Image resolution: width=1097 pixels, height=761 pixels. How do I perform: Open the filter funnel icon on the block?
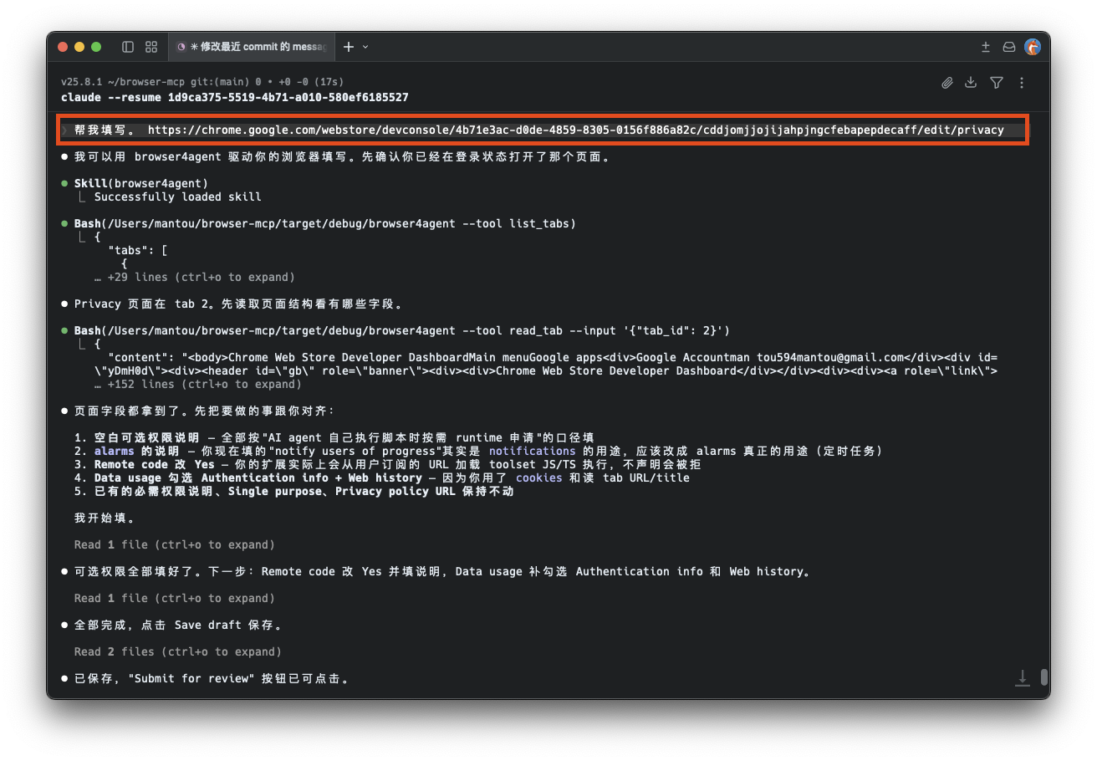pyautogui.click(x=996, y=83)
